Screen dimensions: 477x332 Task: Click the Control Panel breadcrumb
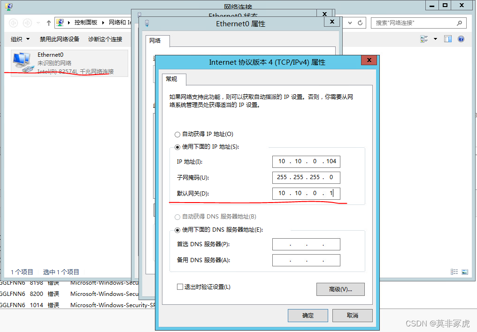pos(86,23)
